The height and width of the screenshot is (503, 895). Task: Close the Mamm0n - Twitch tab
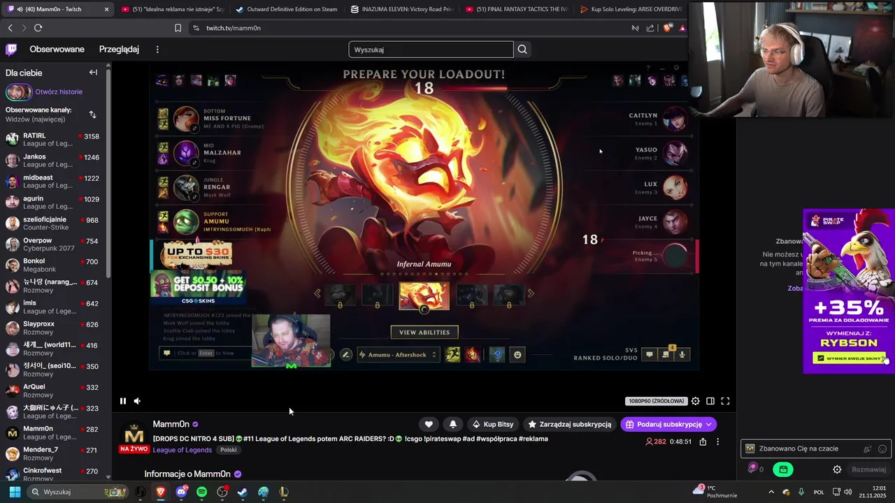click(106, 9)
